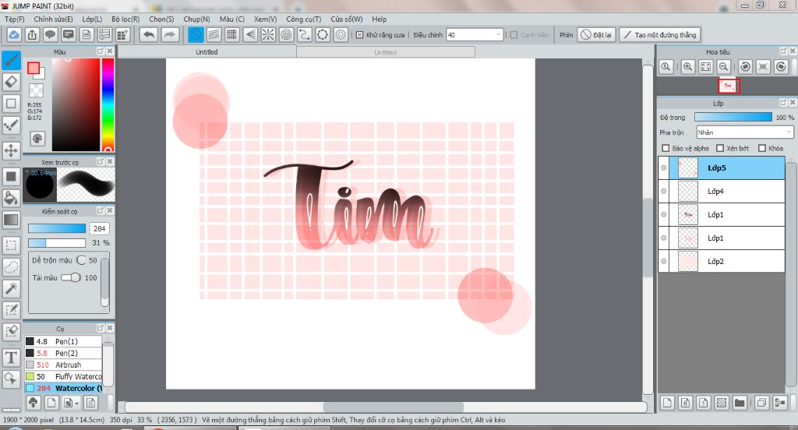Adjust the Độ trong layer opacity slider
The image size is (798, 430).
[733, 117]
